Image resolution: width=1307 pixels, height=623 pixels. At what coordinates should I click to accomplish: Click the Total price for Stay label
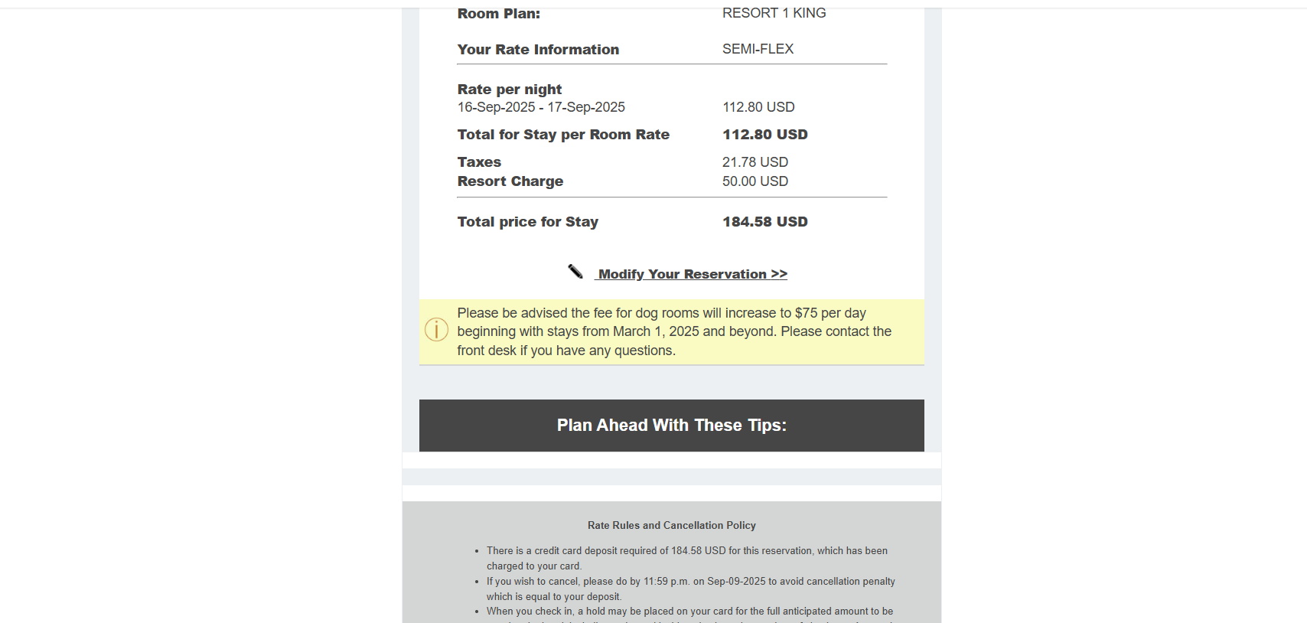527,222
